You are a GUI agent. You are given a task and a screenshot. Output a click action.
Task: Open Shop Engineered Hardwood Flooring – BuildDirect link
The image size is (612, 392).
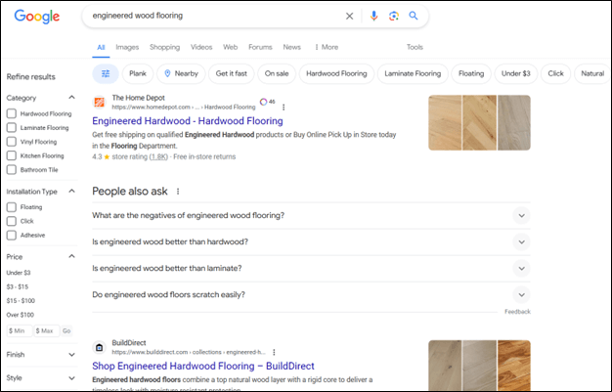[203, 367]
